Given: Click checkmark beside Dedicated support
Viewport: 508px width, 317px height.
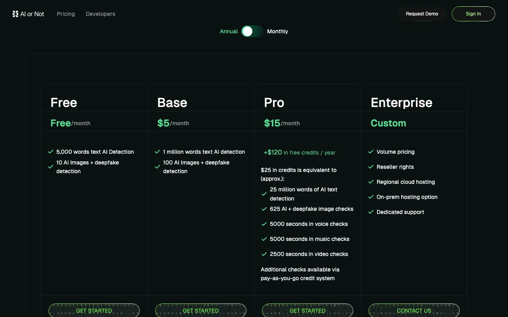Looking at the screenshot, I should point(371,212).
